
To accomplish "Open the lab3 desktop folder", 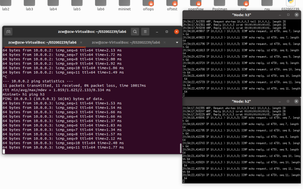I will pyautogui.click(x=29, y=5).
